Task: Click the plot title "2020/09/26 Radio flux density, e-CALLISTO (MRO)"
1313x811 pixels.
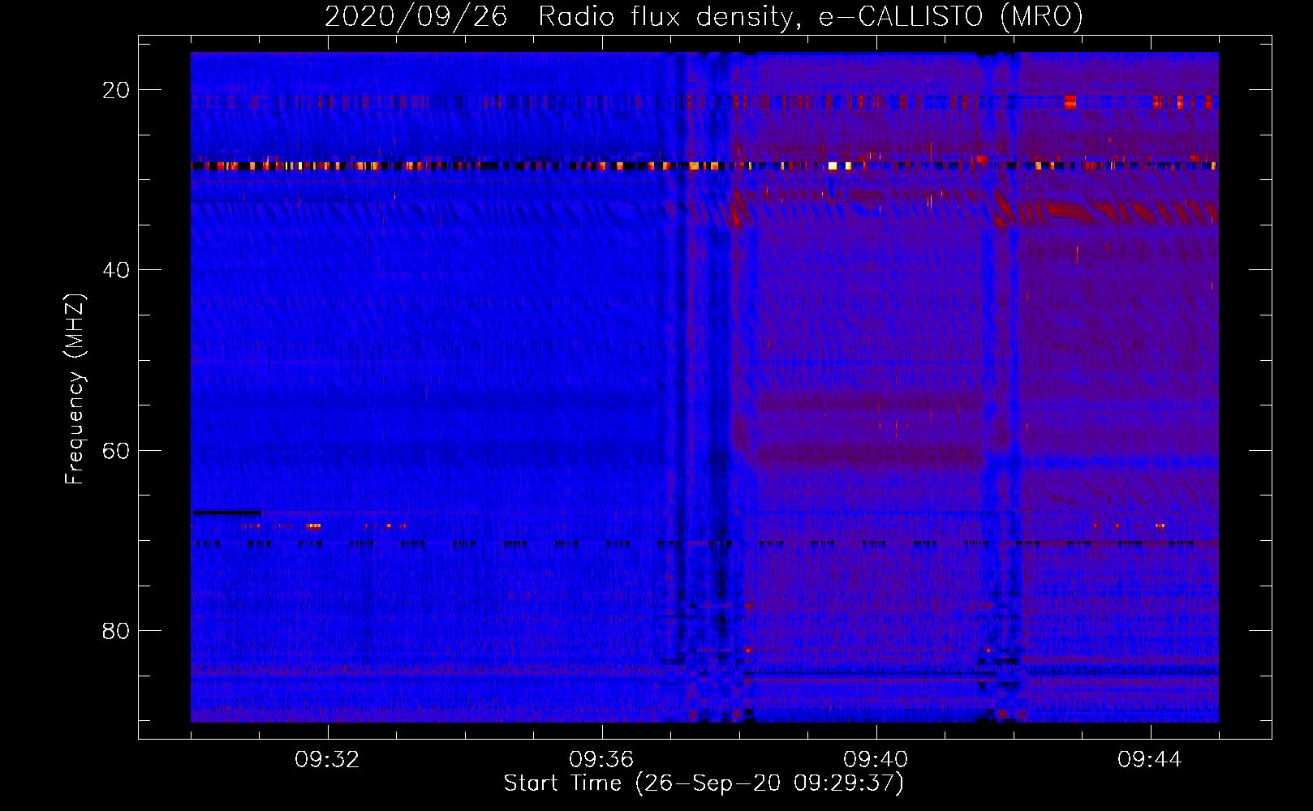Action: [704, 16]
